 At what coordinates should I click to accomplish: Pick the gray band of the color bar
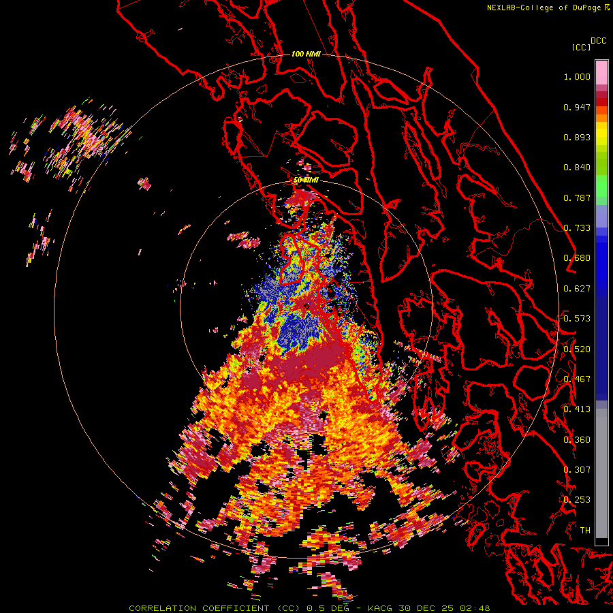[601, 473]
